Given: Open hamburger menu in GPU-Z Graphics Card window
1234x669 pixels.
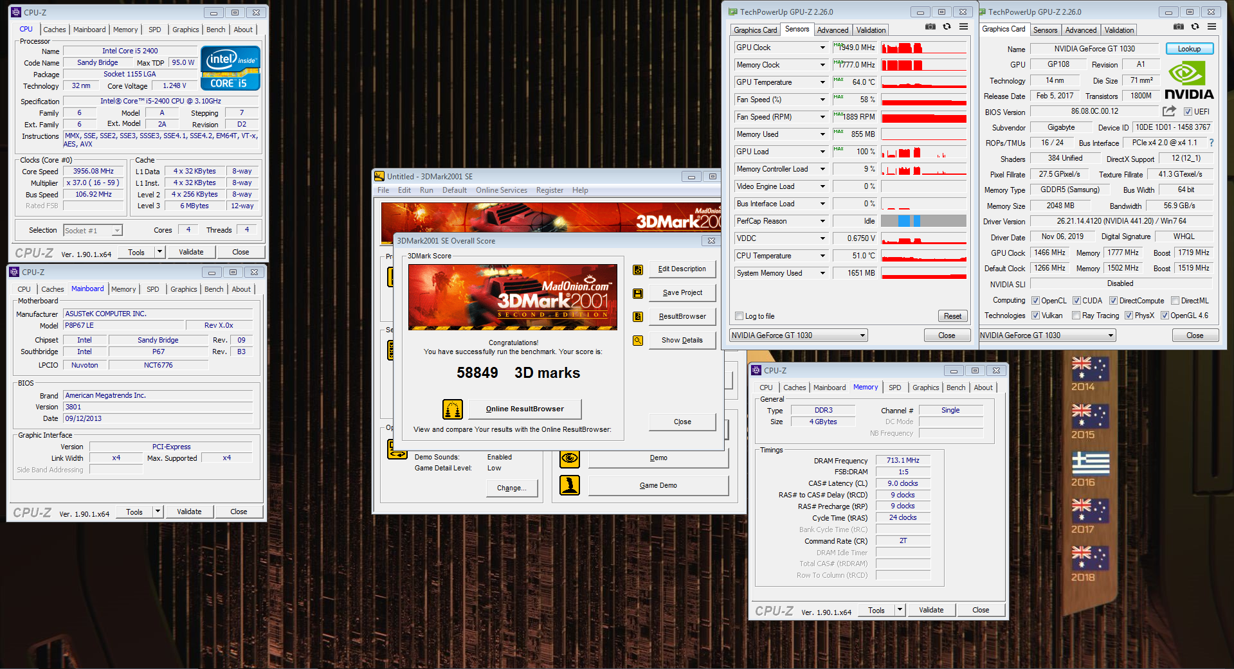Looking at the screenshot, I should click(1211, 26).
